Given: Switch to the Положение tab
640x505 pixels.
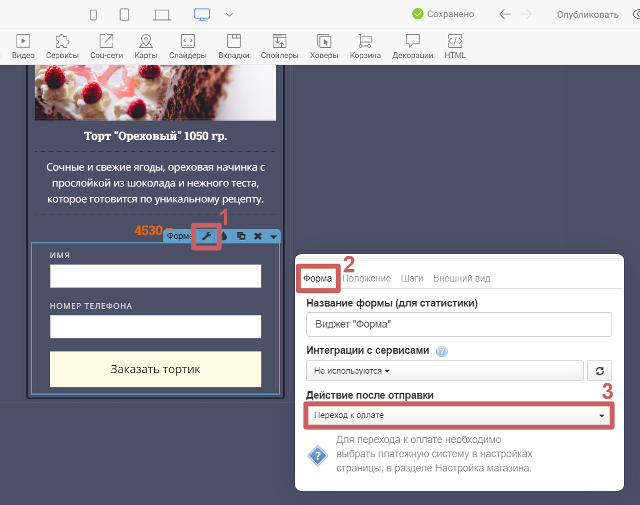Looking at the screenshot, I should [x=367, y=279].
